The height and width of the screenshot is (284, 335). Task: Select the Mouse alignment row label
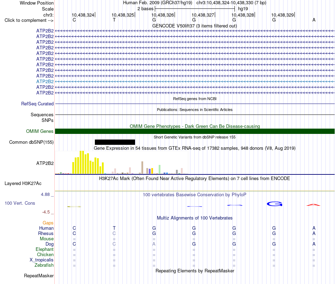(x=47, y=239)
